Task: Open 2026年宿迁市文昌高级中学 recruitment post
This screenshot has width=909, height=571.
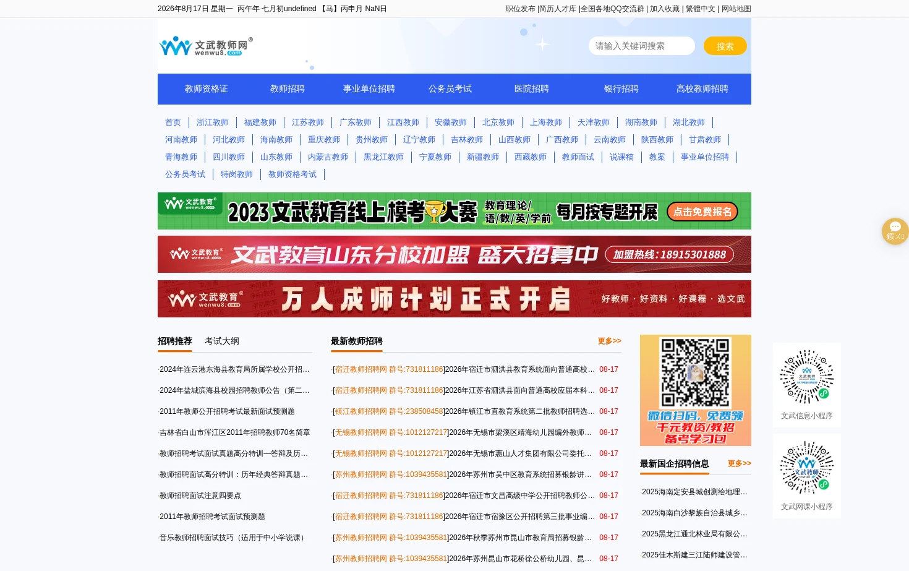Action: [x=519, y=496]
